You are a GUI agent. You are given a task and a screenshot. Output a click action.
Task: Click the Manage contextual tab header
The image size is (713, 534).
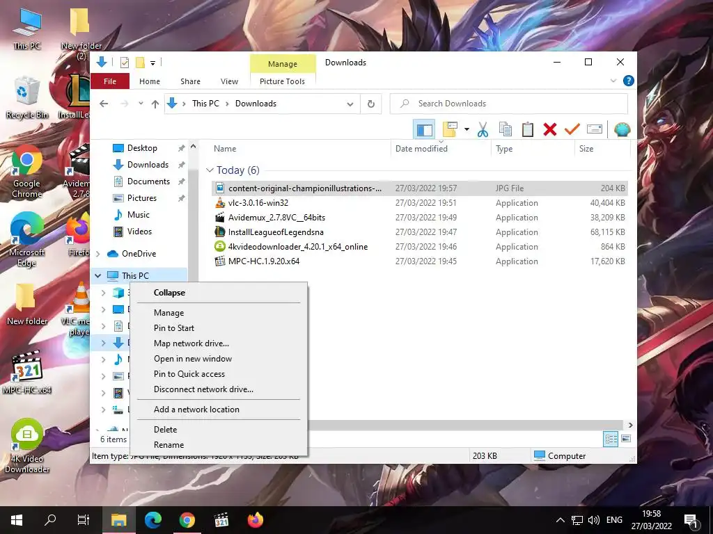click(283, 64)
